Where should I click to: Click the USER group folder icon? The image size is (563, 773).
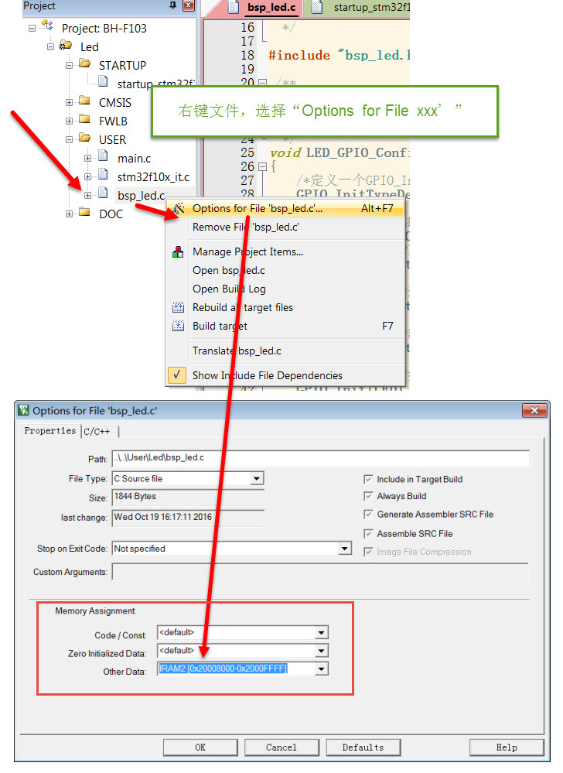pos(85,139)
